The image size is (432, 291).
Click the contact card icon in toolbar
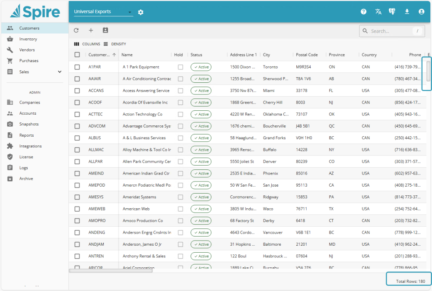[105, 30]
